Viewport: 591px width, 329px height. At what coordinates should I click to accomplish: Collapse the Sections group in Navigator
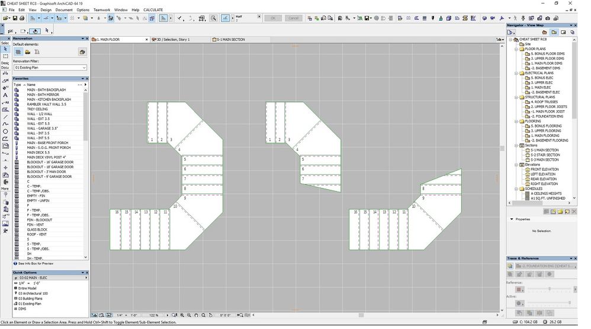pyautogui.click(x=516, y=146)
